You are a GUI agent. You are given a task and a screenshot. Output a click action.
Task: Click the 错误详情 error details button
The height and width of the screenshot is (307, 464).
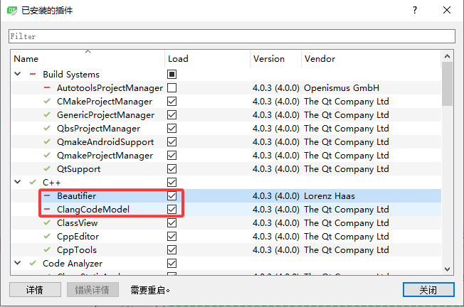pos(93,290)
